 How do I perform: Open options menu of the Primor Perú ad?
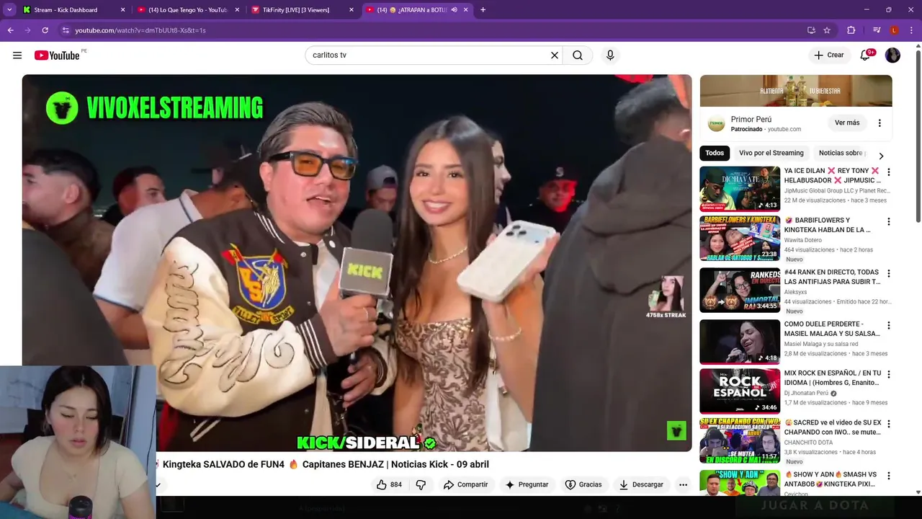tap(880, 123)
